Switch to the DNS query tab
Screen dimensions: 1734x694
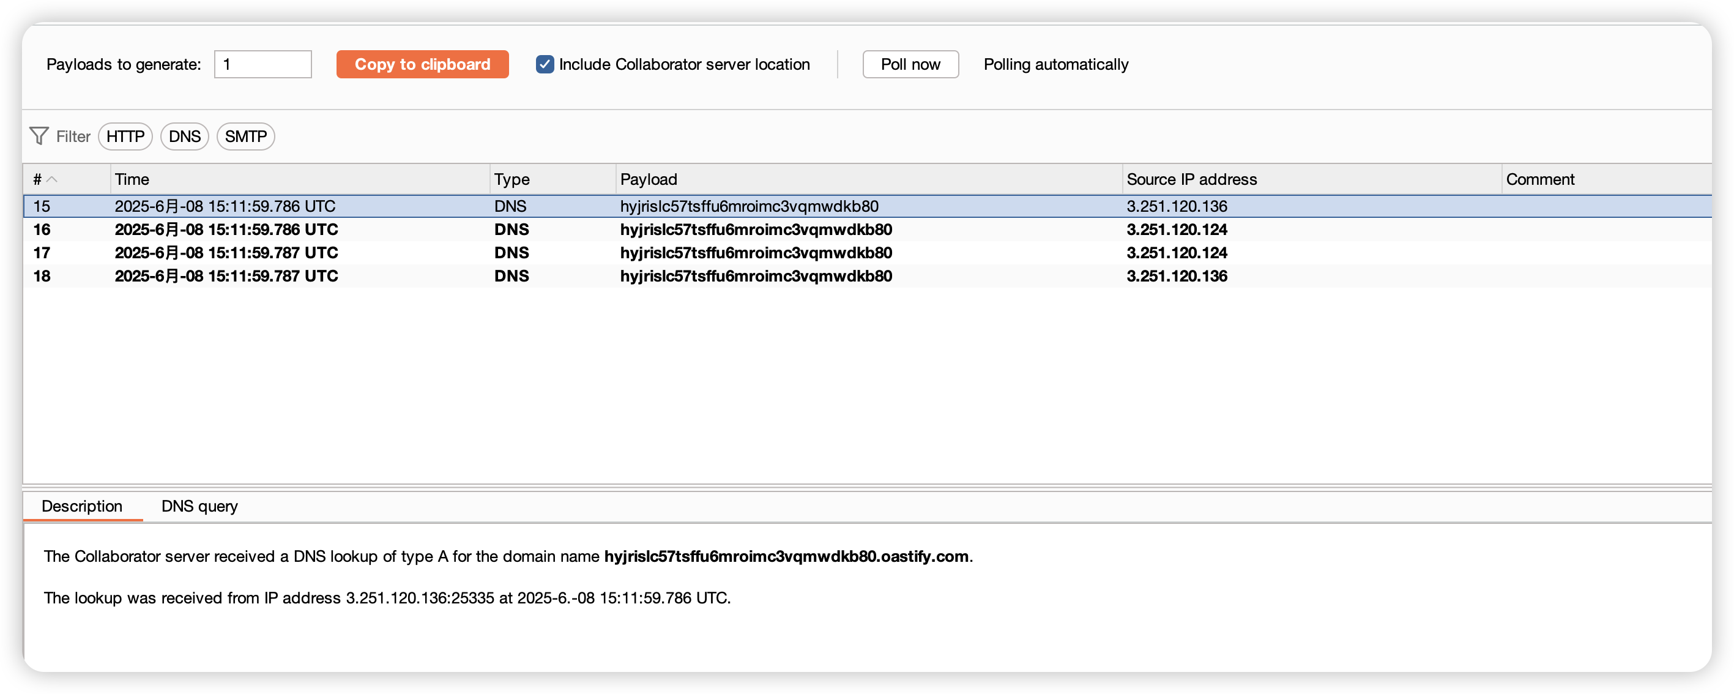(x=199, y=506)
